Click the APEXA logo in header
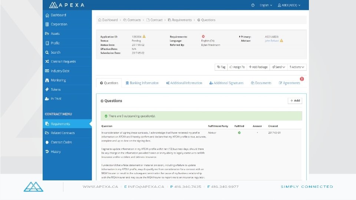This screenshot has height=200, width=356. pos(66,5)
